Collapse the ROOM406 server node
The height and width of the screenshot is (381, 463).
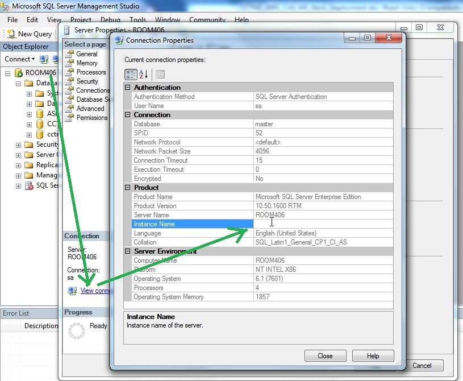tap(8, 73)
